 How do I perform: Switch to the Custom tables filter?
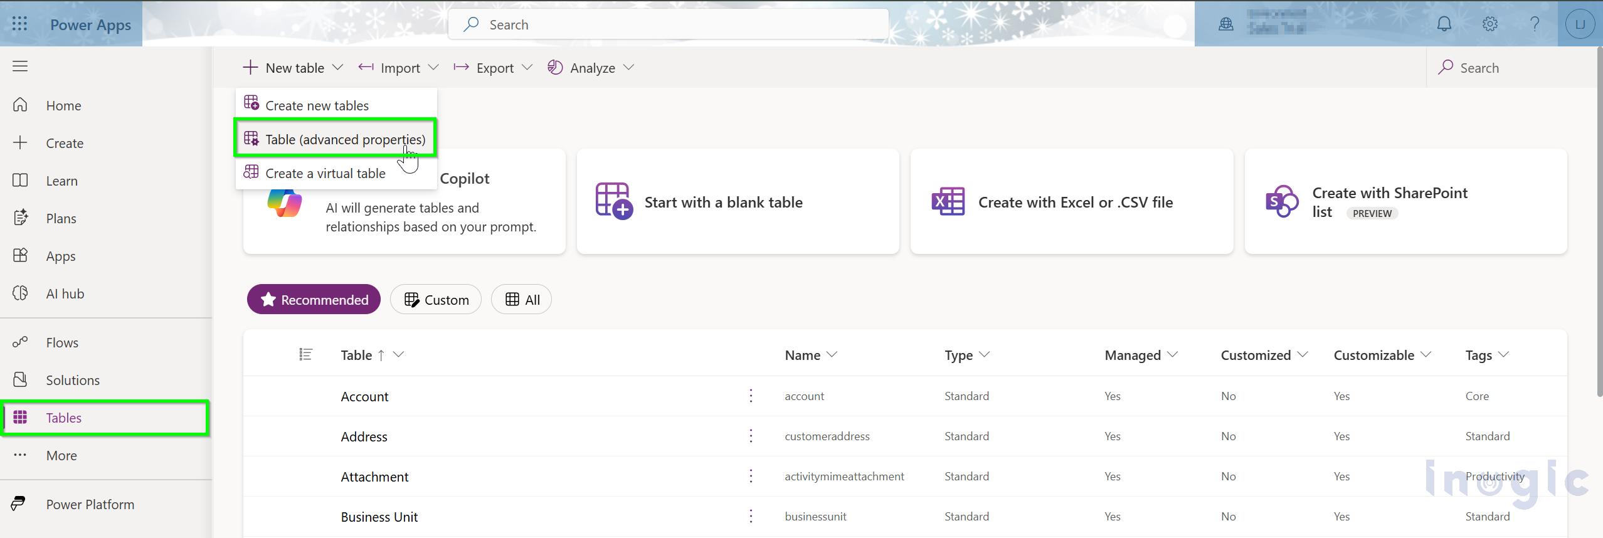436,299
